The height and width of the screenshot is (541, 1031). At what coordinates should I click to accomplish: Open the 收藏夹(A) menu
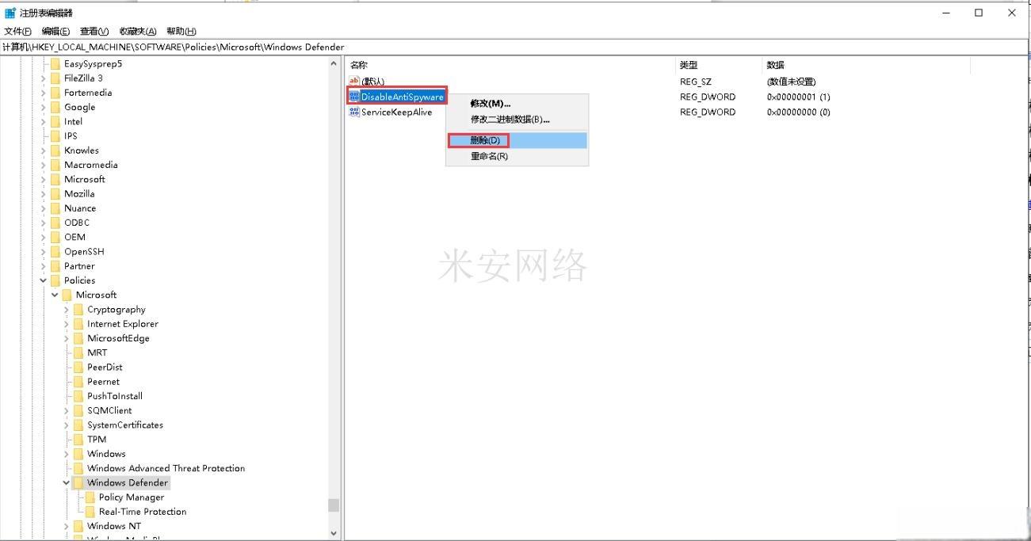point(138,31)
